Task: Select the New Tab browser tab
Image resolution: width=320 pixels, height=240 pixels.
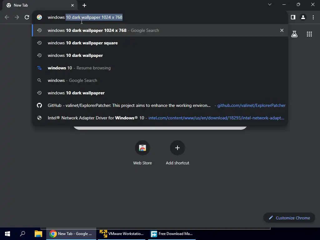Action: coord(40,5)
